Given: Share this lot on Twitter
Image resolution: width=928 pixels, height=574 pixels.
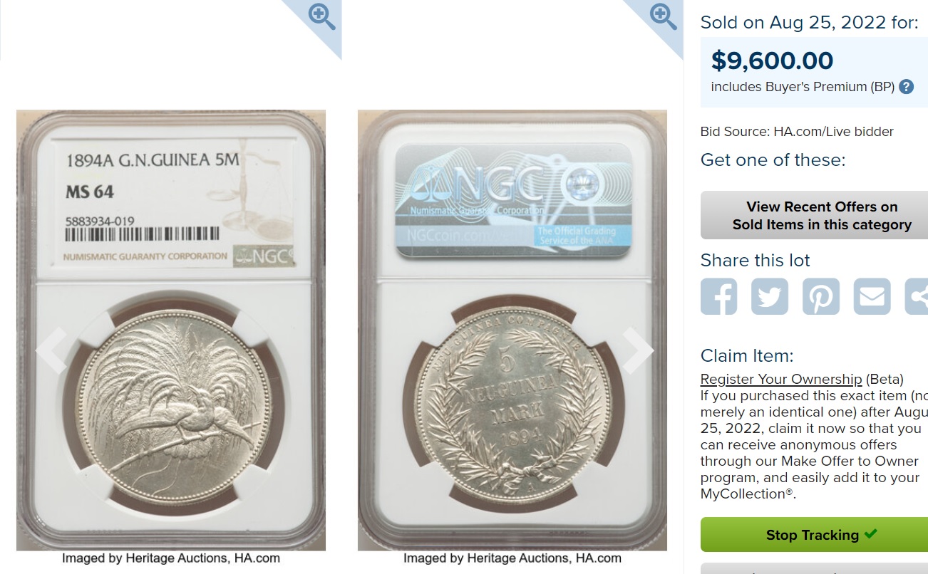Looking at the screenshot, I should pos(770,296).
